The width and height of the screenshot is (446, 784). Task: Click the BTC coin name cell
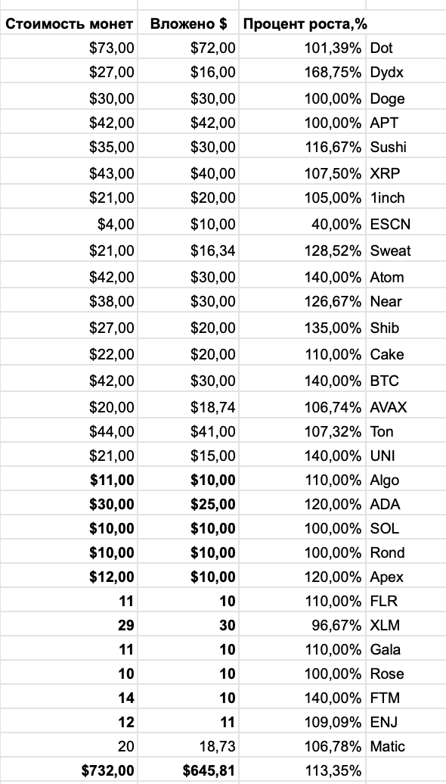point(406,381)
